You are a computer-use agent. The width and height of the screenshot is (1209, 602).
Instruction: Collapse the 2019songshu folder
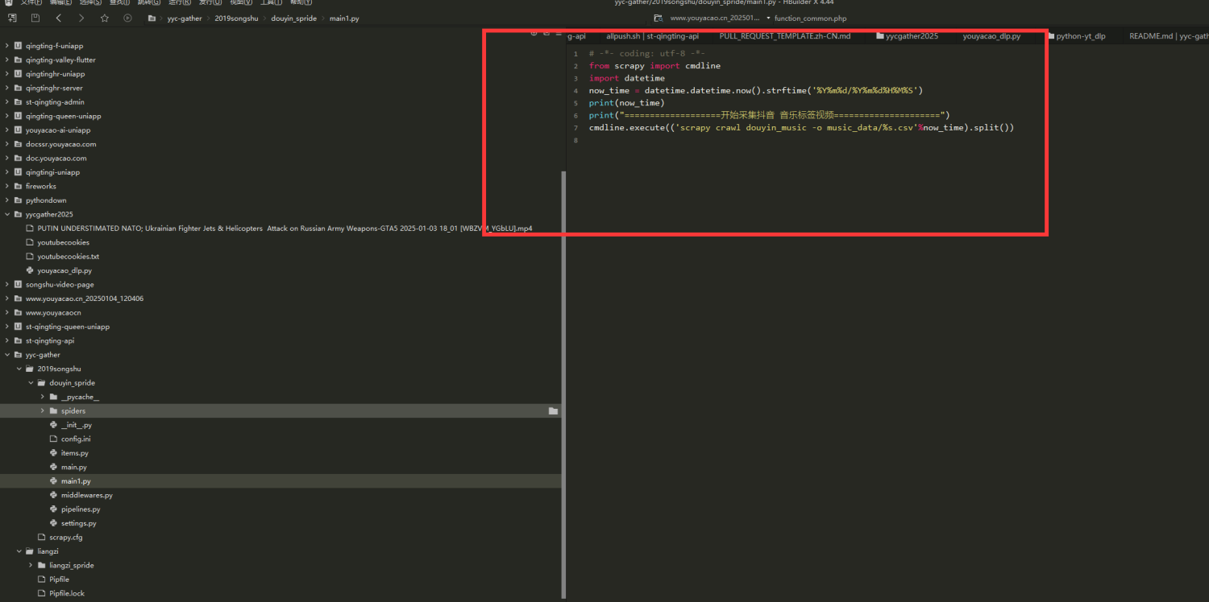19,369
